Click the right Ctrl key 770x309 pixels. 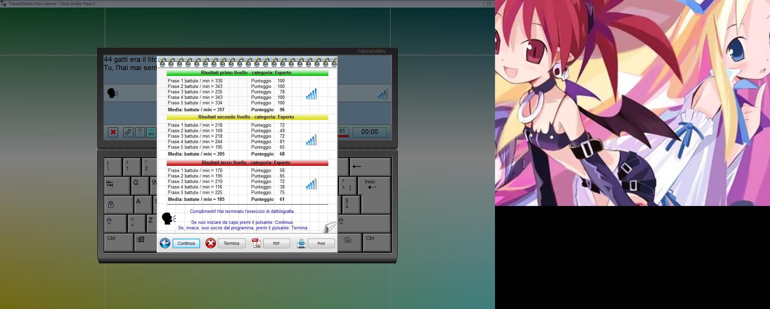377,242
